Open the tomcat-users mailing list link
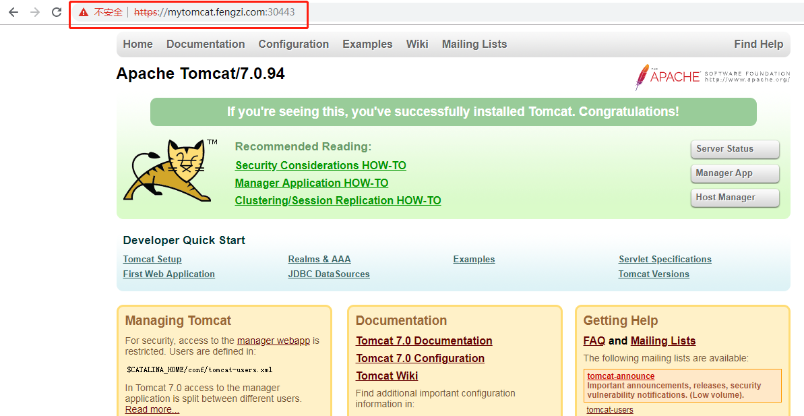Image resolution: width=804 pixels, height=416 pixels. [610, 410]
